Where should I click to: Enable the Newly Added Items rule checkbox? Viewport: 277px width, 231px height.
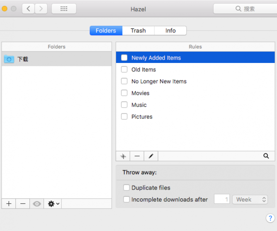pos(124,58)
